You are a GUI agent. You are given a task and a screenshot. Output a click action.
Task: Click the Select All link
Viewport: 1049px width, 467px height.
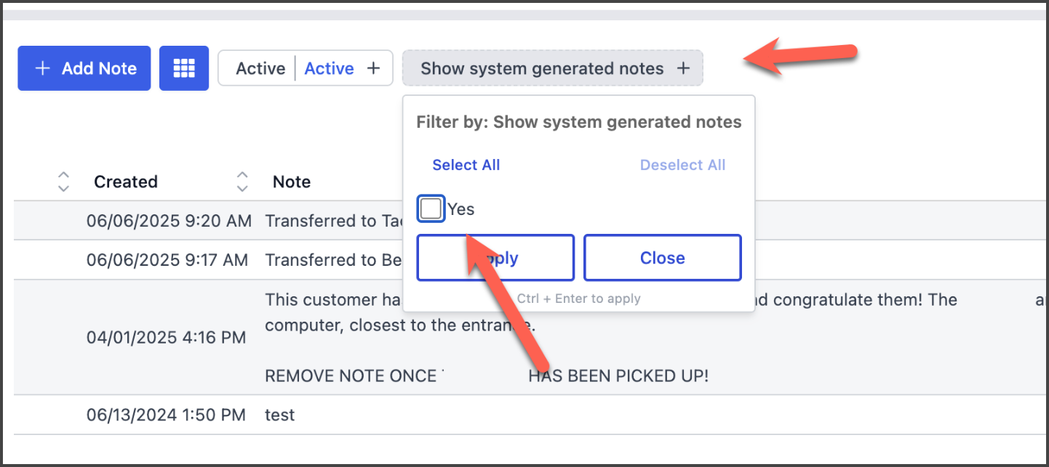point(466,165)
